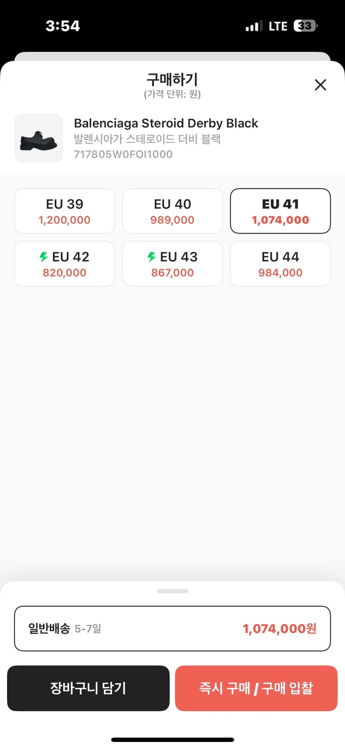Choose size EU 42 fast delivery option
Image resolution: width=345 pixels, height=749 pixels.
pos(64,264)
